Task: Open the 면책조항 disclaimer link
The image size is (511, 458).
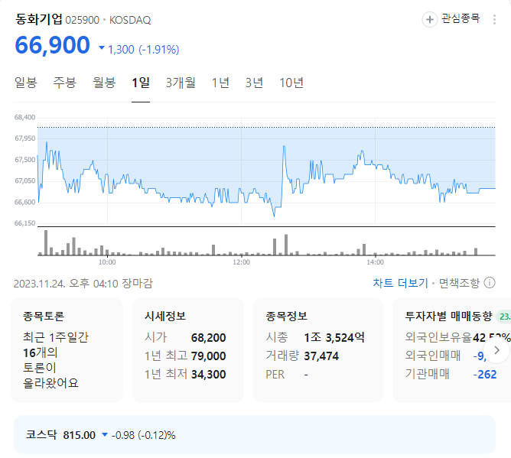Action: pyautogui.click(x=459, y=283)
